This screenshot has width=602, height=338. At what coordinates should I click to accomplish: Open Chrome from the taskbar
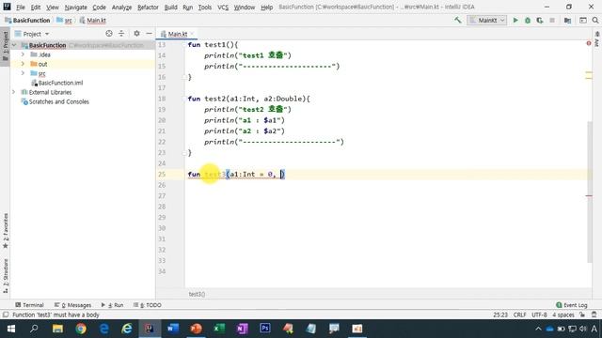click(x=81, y=329)
